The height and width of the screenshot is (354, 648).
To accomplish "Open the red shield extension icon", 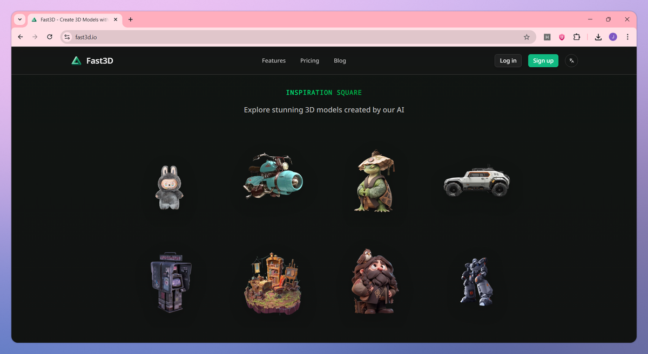I will tap(562, 37).
